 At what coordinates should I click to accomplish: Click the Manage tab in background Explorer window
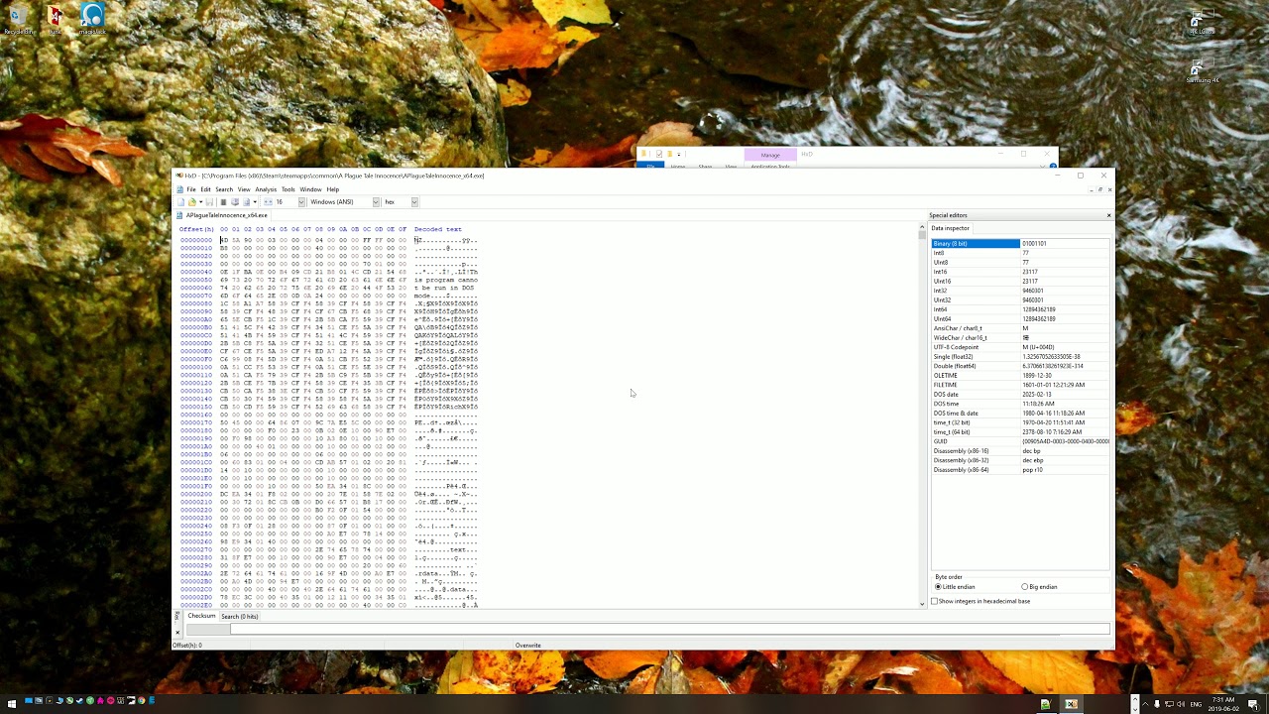click(x=770, y=155)
